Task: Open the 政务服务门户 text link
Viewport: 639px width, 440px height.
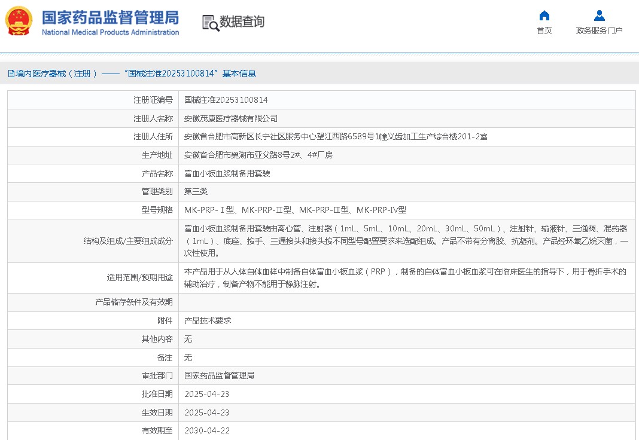Action: coord(599,30)
